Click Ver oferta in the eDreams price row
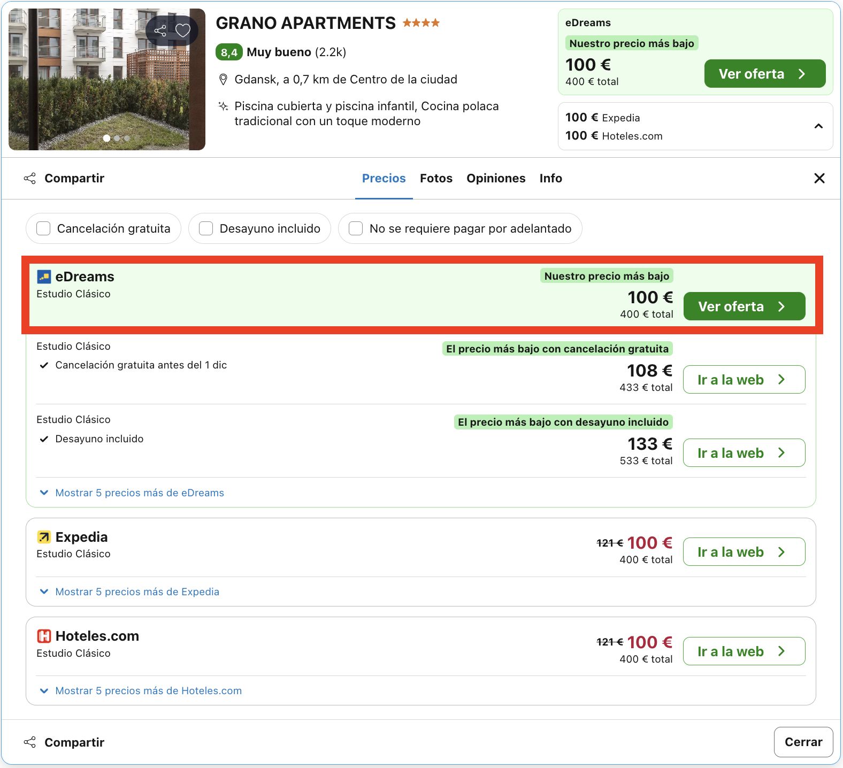 pos(745,306)
